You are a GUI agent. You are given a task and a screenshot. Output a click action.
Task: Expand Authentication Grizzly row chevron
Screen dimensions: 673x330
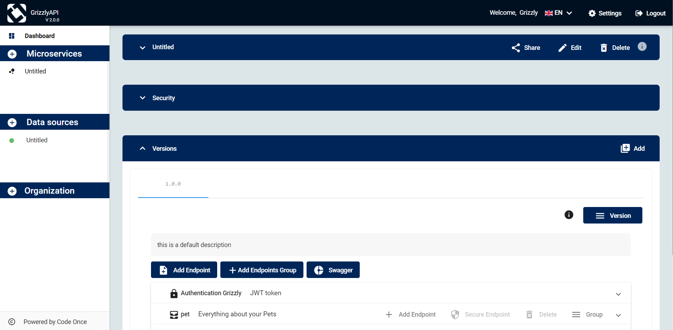618,294
